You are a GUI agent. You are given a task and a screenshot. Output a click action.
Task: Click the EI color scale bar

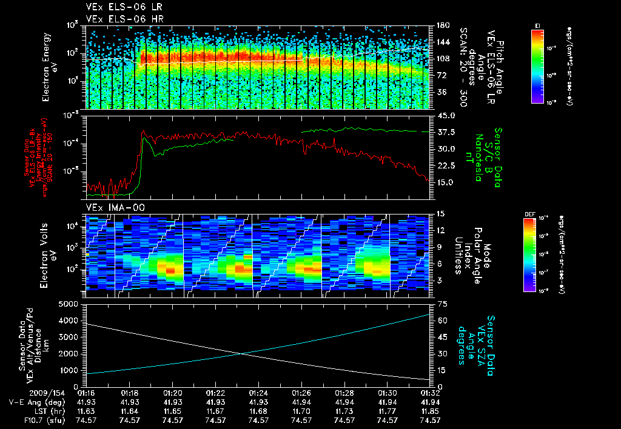[x=537, y=66]
